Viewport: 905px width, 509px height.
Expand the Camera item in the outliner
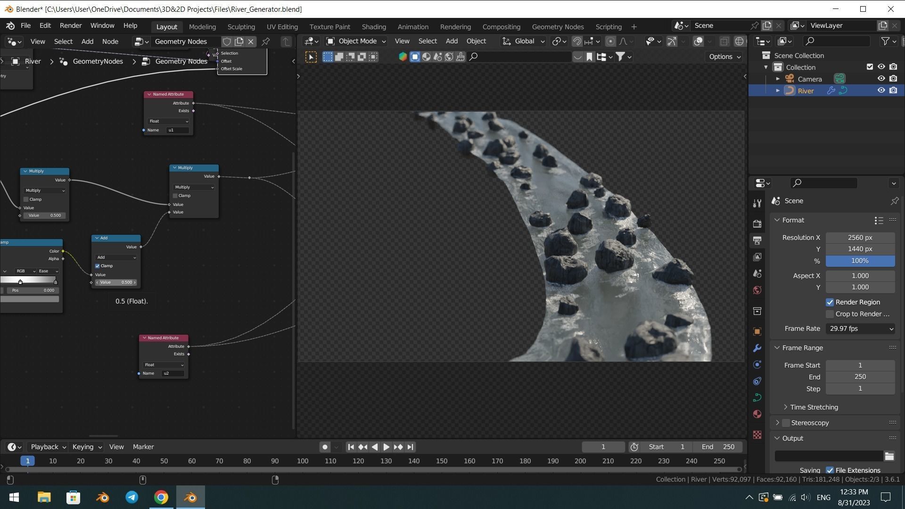point(778,79)
